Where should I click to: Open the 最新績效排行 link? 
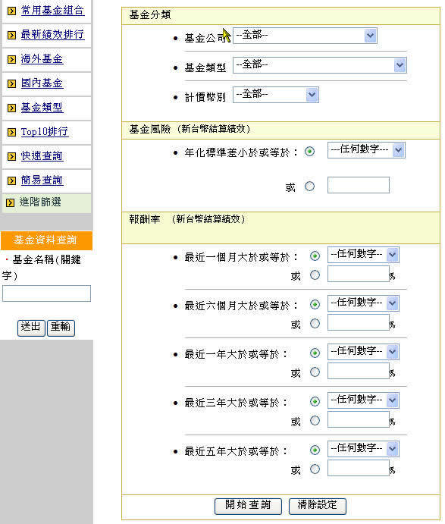click(52, 34)
